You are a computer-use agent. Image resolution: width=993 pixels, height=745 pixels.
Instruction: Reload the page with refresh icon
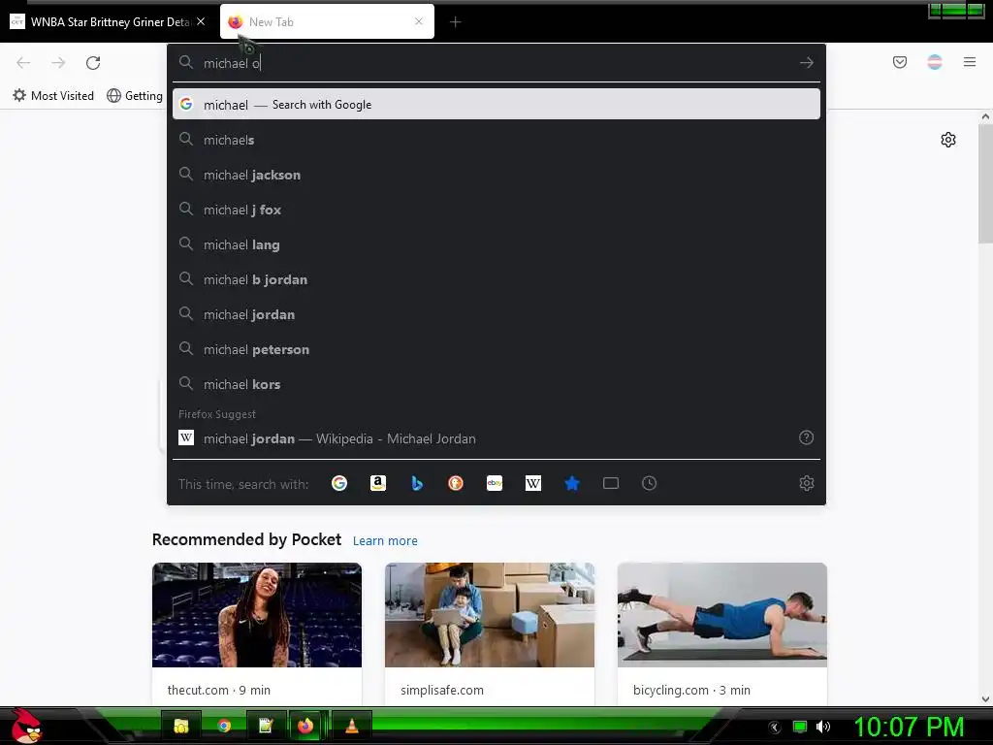[x=93, y=63]
